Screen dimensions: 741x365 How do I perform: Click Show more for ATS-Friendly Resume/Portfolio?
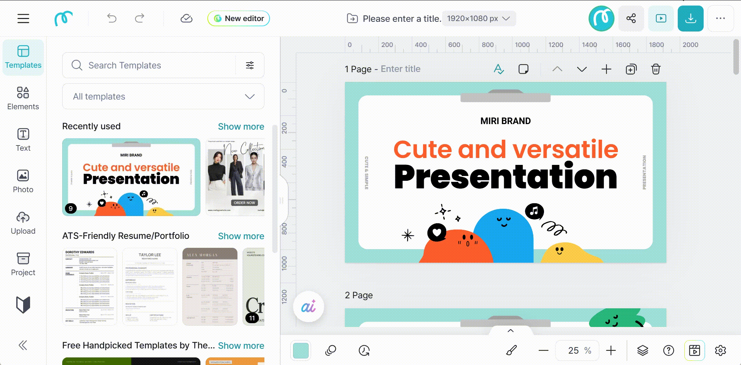pyautogui.click(x=241, y=236)
